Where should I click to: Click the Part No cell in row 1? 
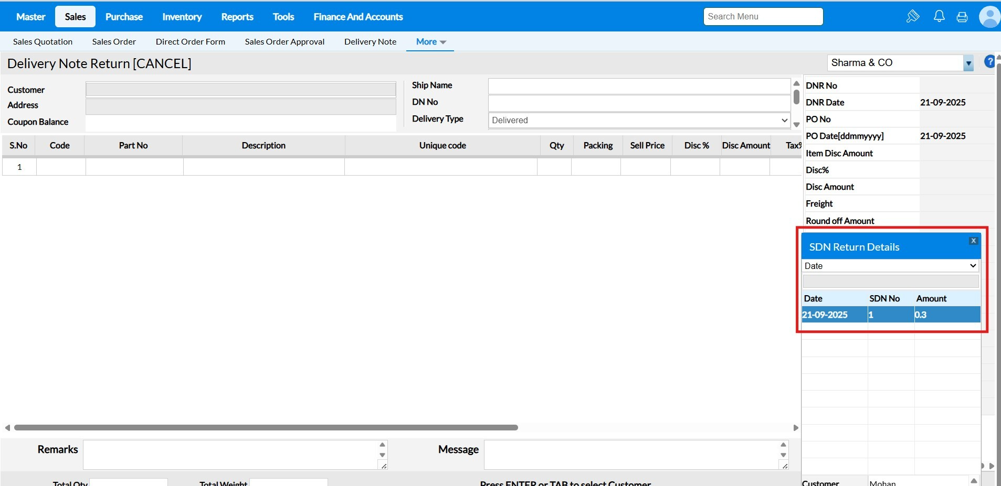tap(134, 167)
